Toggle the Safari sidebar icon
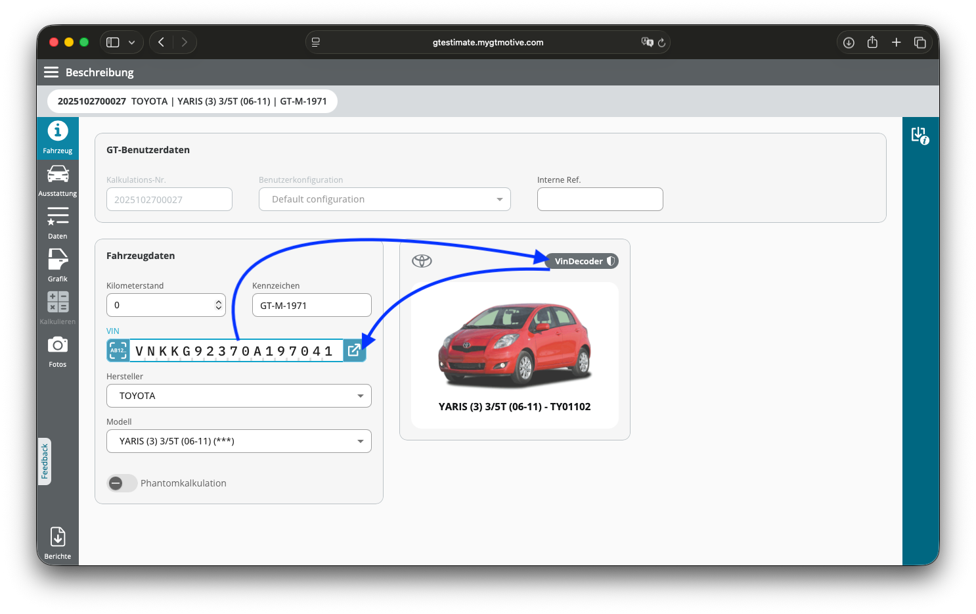 (x=113, y=42)
